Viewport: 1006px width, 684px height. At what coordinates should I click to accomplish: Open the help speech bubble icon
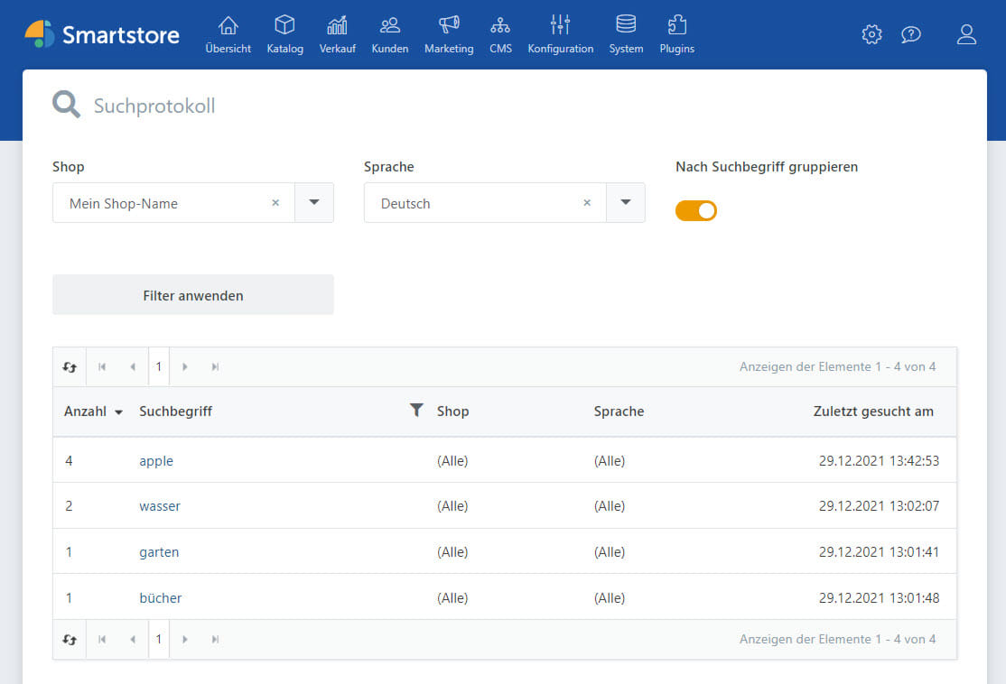pos(911,34)
